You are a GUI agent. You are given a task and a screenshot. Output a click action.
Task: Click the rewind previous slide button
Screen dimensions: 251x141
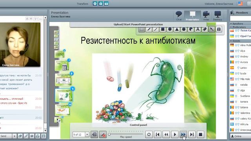point(166,134)
